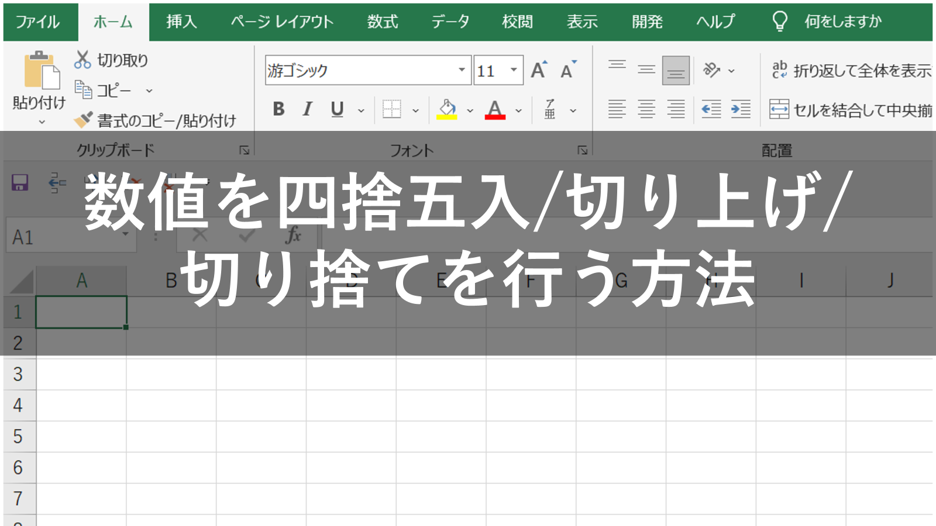Toggle Italic formatting
The image size is (936, 526).
(x=307, y=109)
